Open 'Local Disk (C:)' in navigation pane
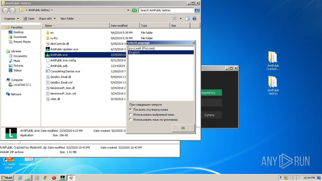The image size is (322, 181). point(22,85)
